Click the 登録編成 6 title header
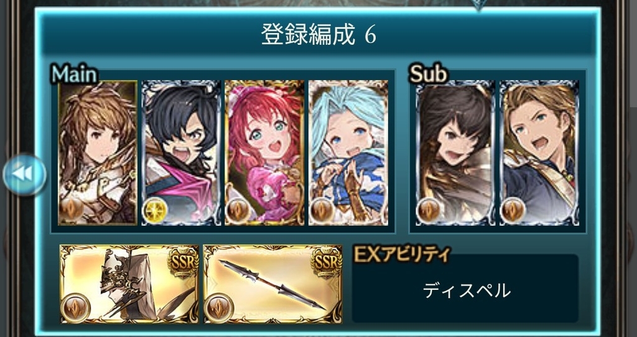The height and width of the screenshot is (337, 637). (x=318, y=35)
